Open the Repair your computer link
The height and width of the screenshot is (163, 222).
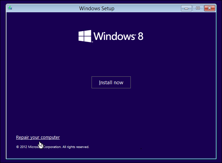click(38, 137)
